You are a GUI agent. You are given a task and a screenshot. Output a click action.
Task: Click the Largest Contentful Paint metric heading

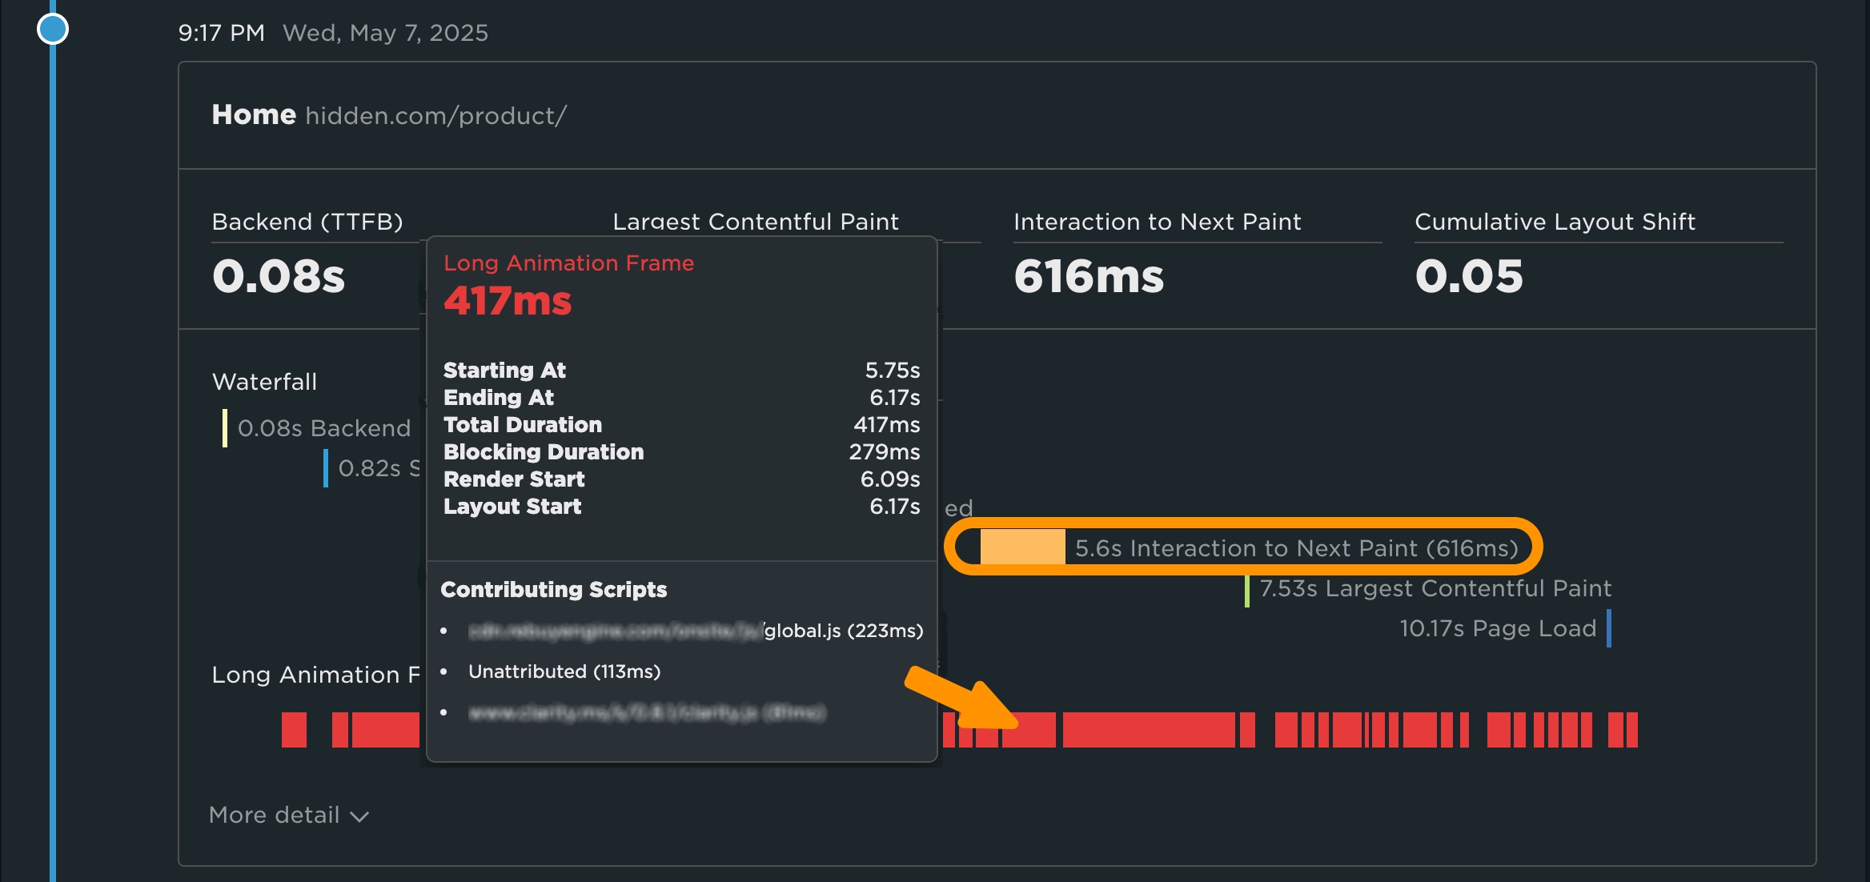coord(755,222)
